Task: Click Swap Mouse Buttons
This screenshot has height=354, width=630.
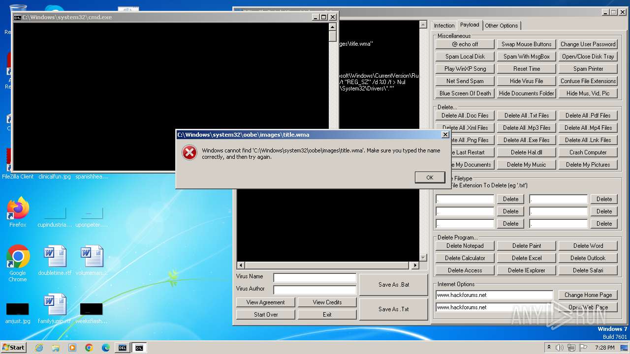Action: pos(527,44)
